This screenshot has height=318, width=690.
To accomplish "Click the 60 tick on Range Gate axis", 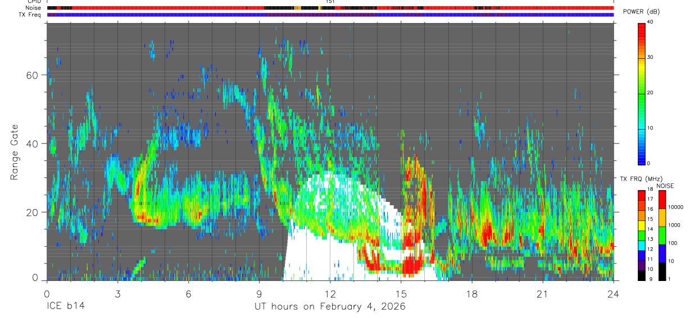I will [x=31, y=75].
